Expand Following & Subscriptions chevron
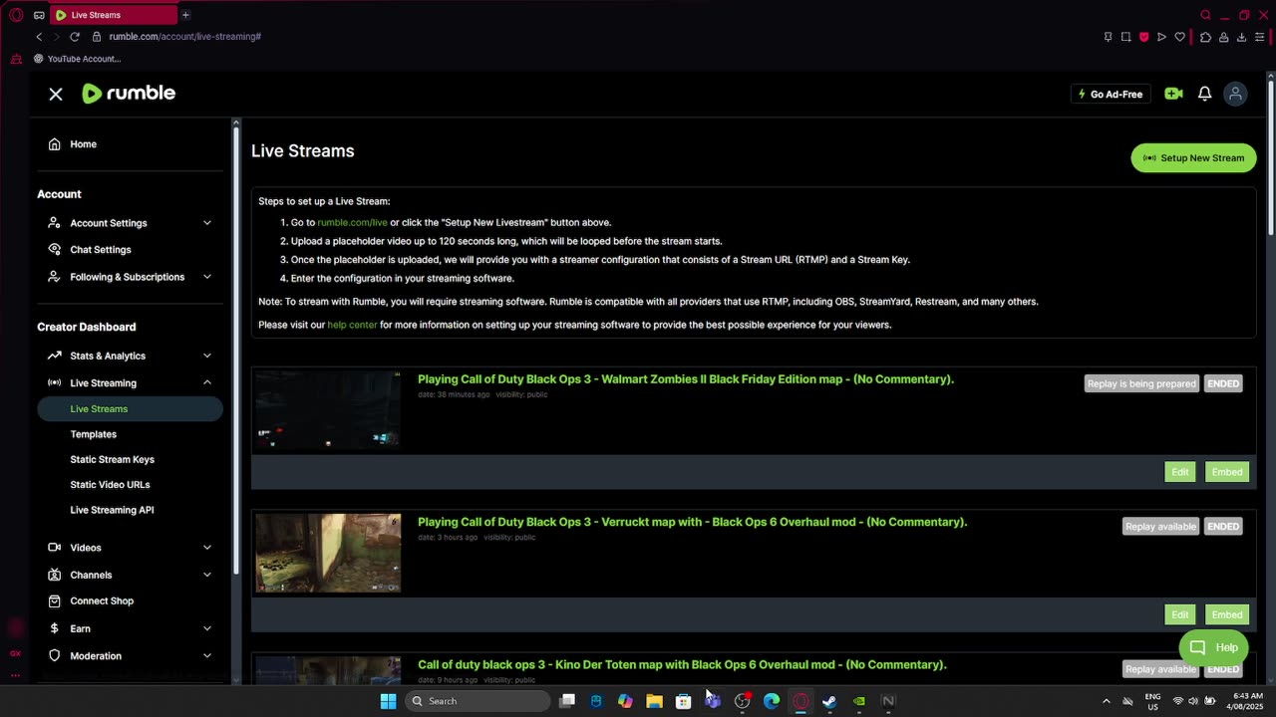Screen dimensions: 1276x717 pos(207,277)
